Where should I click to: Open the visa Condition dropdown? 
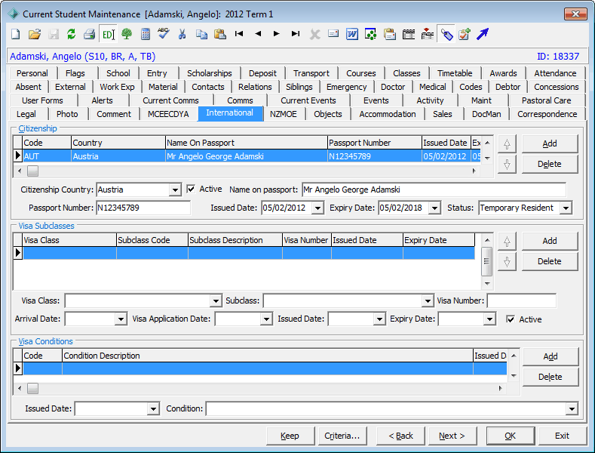point(572,409)
